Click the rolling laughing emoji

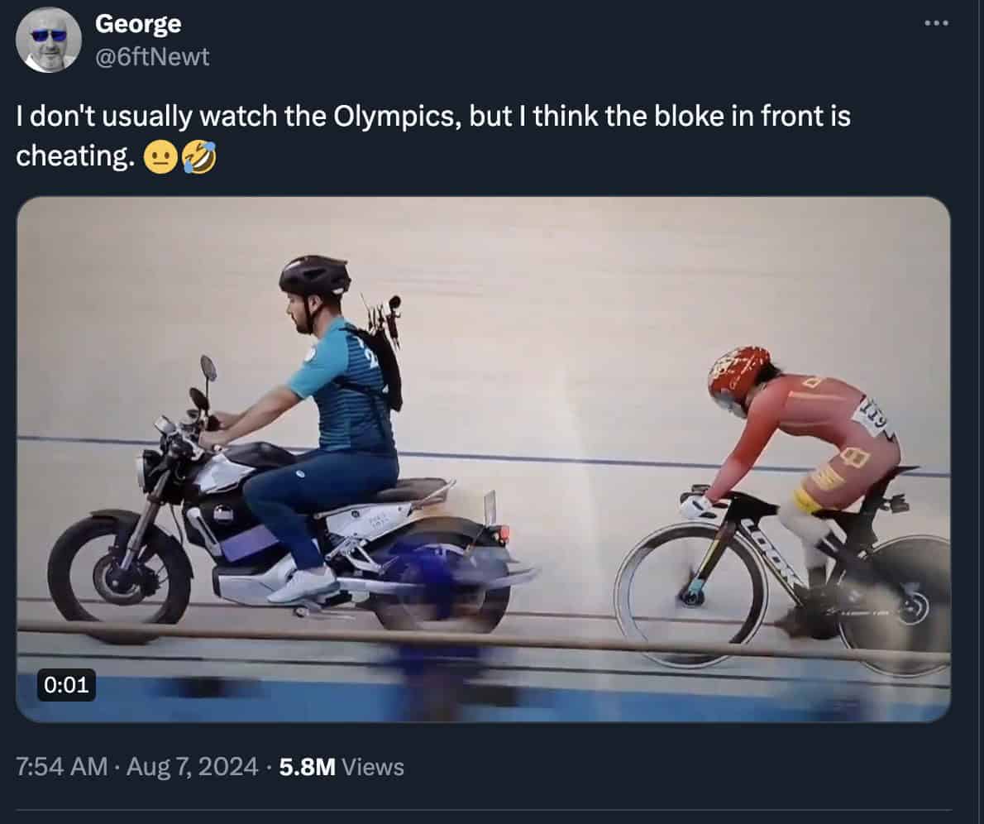pos(199,157)
